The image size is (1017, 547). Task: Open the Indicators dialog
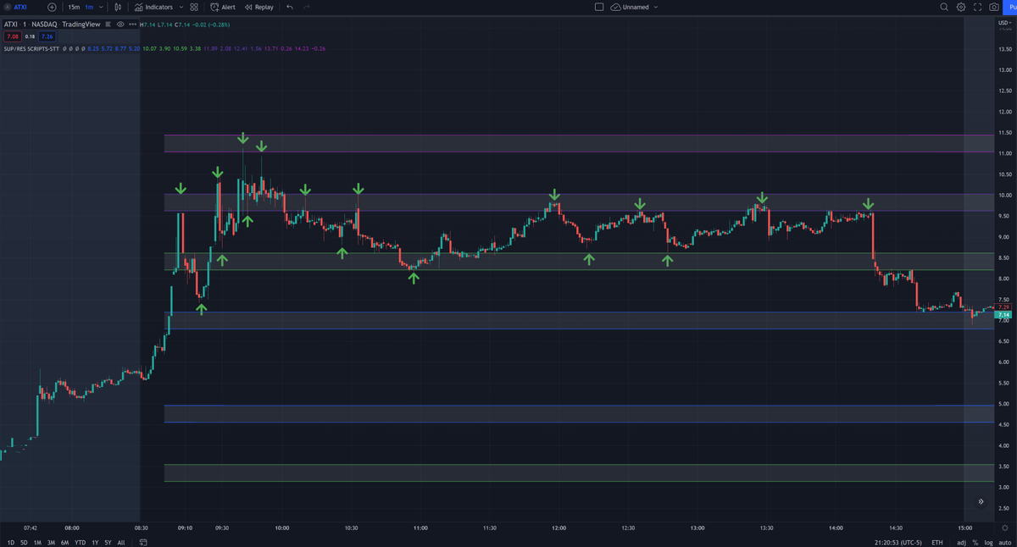point(153,7)
